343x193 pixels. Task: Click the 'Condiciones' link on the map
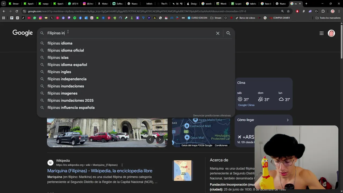(x=221, y=146)
